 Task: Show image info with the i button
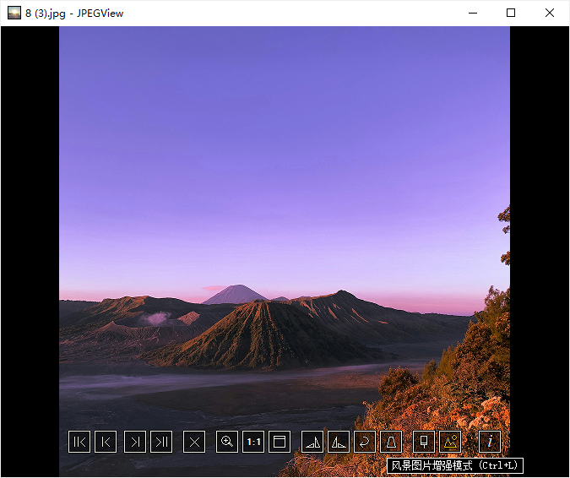(490, 442)
